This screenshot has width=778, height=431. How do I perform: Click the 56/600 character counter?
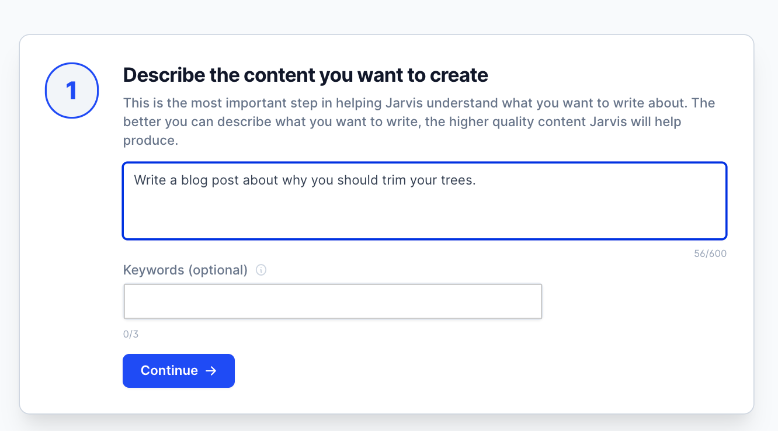coord(710,254)
